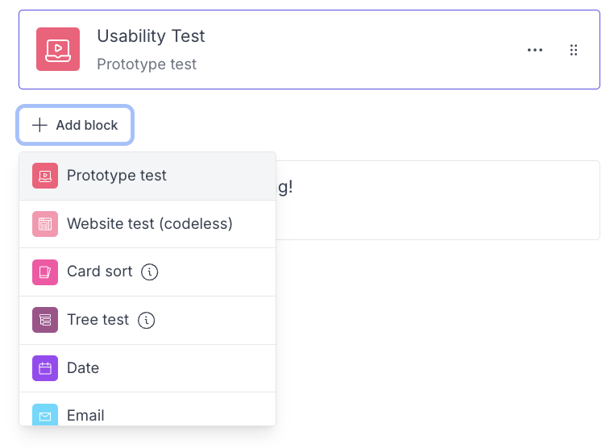Click the drag handle on Usability Test block
614x448 pixels.
[574, 50]
